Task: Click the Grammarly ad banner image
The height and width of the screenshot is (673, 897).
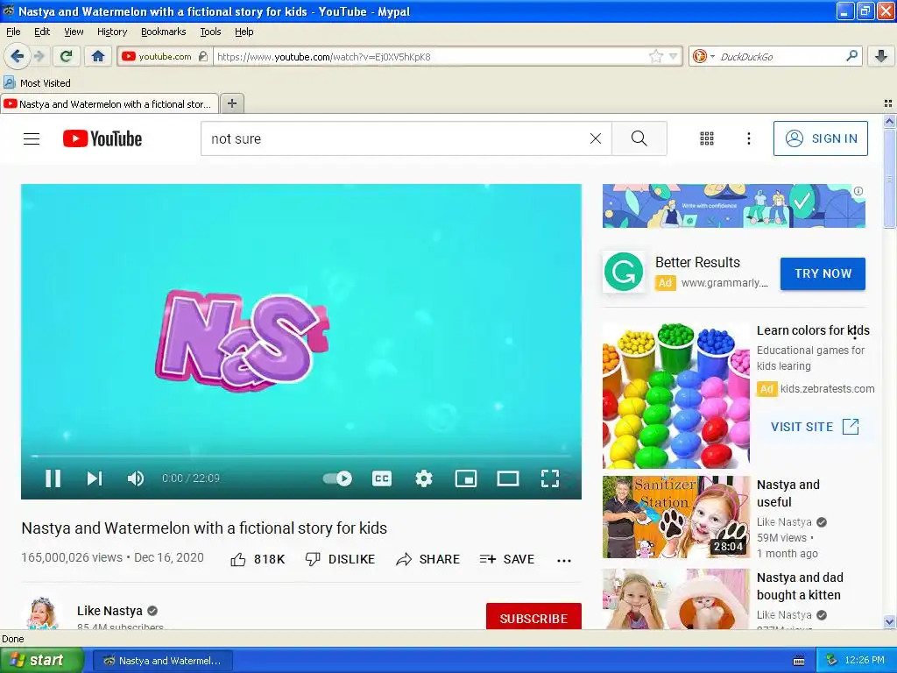Action: (733, 205)
